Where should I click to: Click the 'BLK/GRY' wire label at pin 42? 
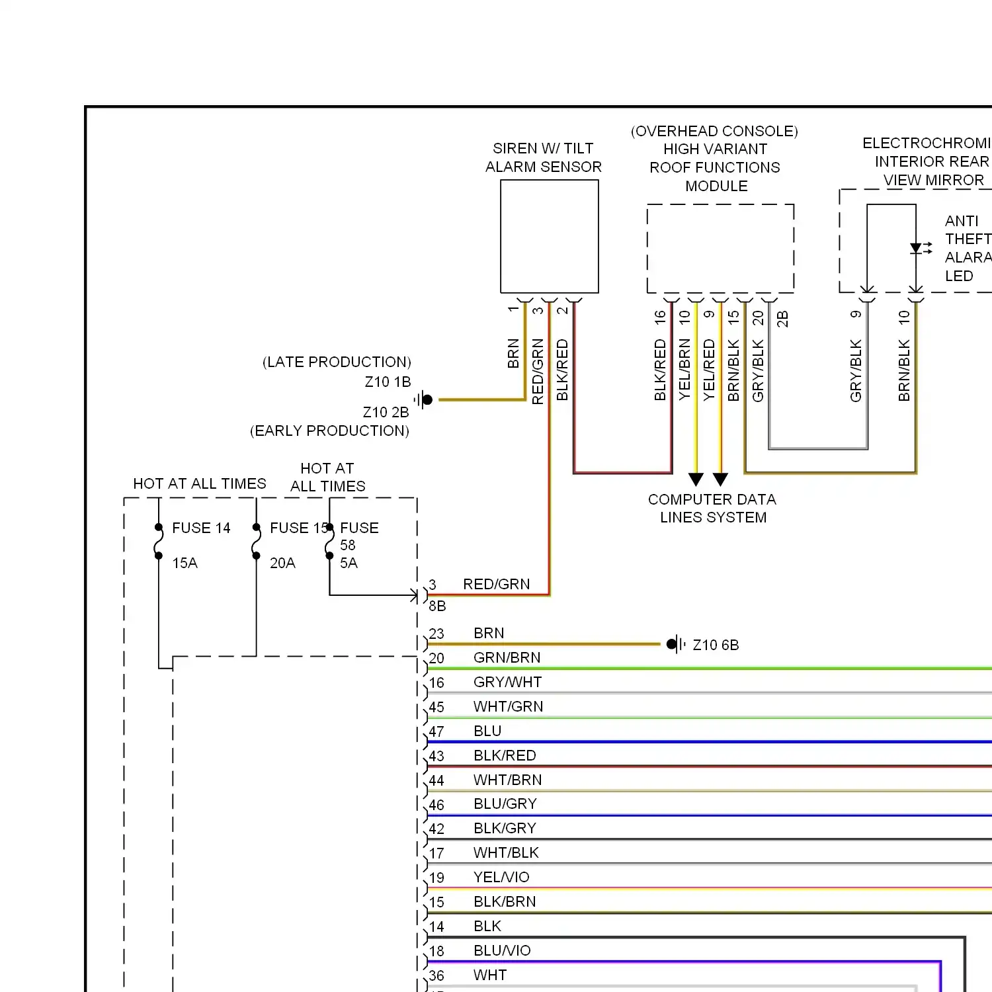tap(505, 828)
